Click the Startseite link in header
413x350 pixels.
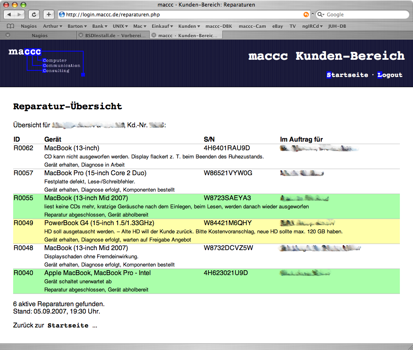point(347,75)
